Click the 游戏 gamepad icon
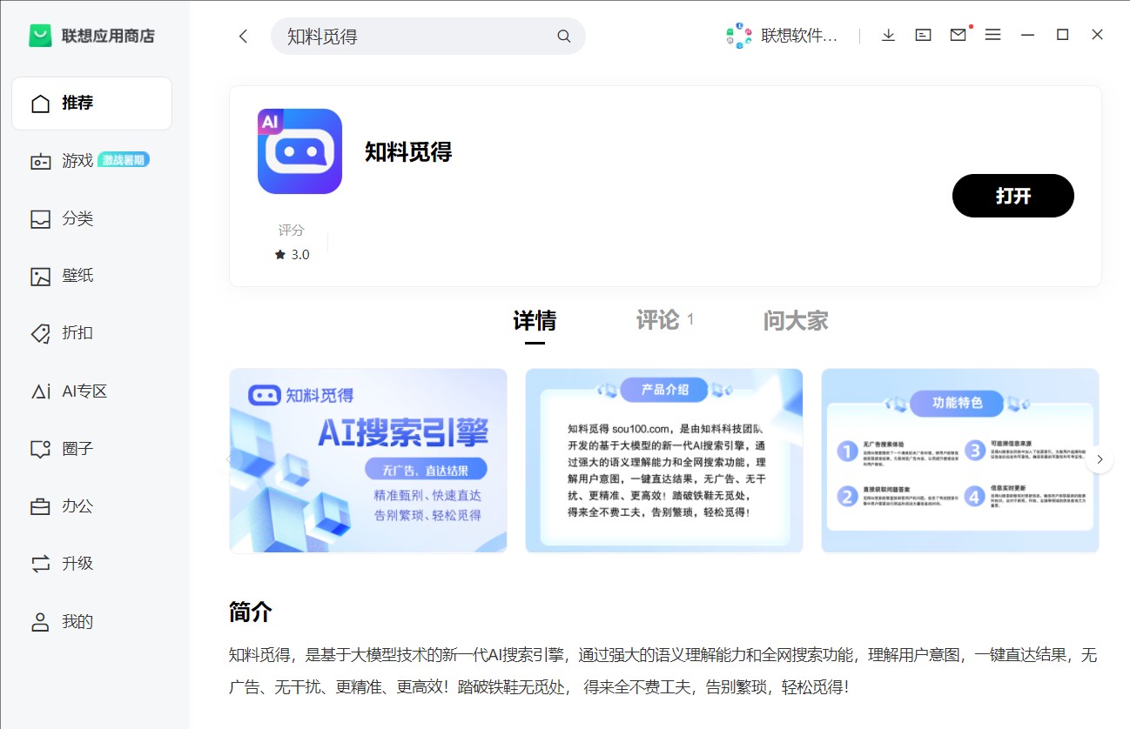The image size is (1130, 729). 40,161
